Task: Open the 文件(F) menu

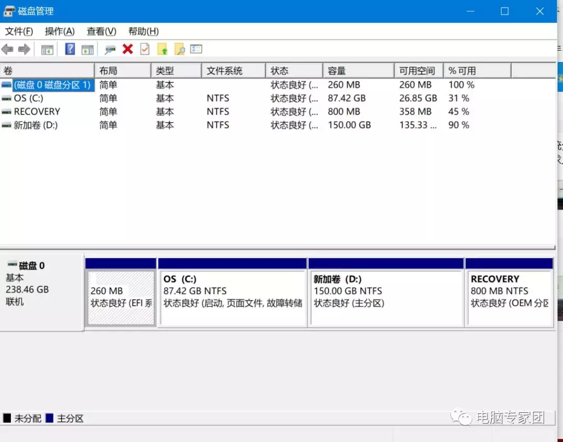Action: point(19,31)
